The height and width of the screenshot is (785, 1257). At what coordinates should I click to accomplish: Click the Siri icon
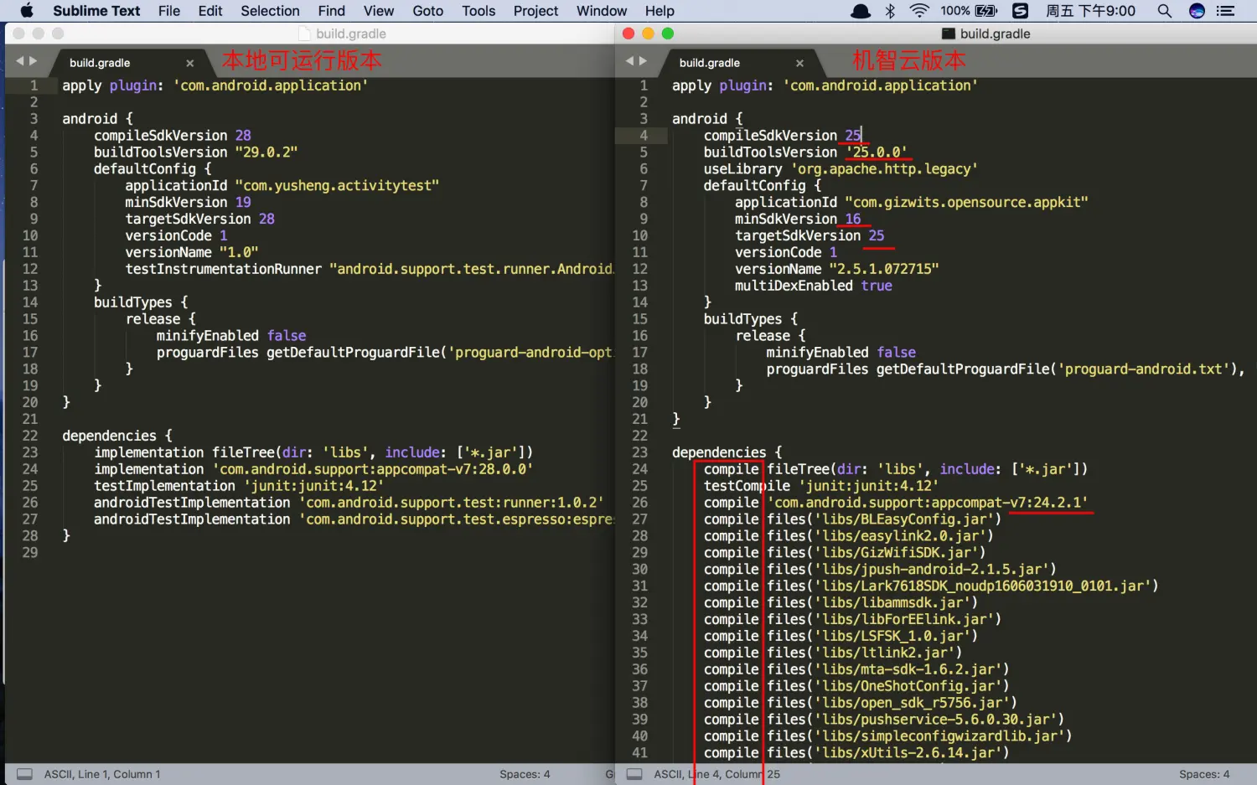pyautogui.click(x=1197, y=11)
